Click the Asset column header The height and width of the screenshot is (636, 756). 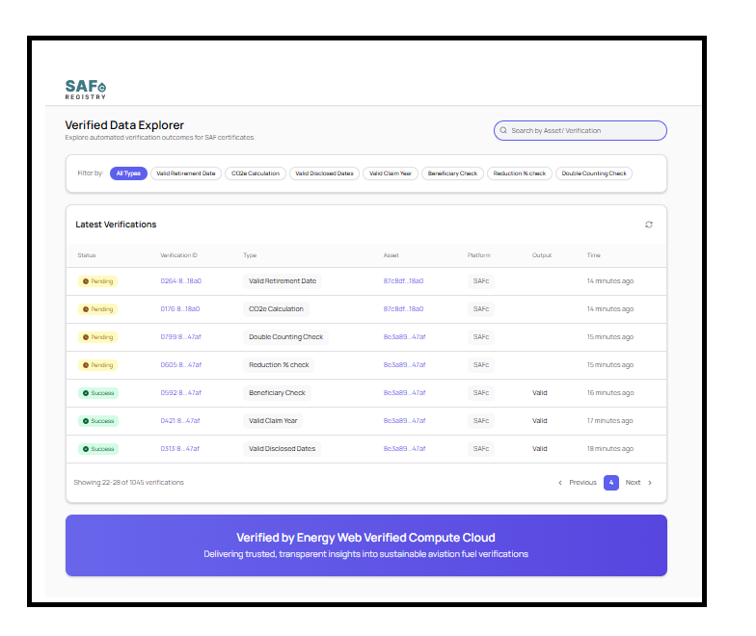(x=391, y=255)
